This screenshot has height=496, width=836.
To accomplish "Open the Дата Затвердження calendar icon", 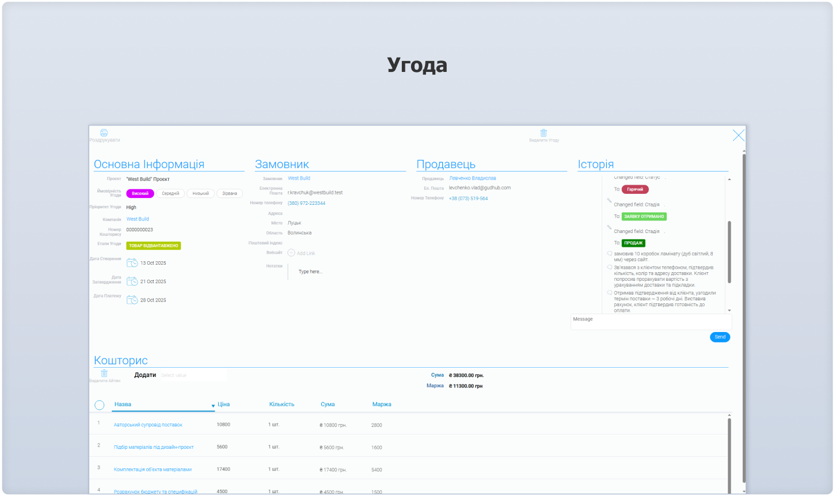I will 131,281.
